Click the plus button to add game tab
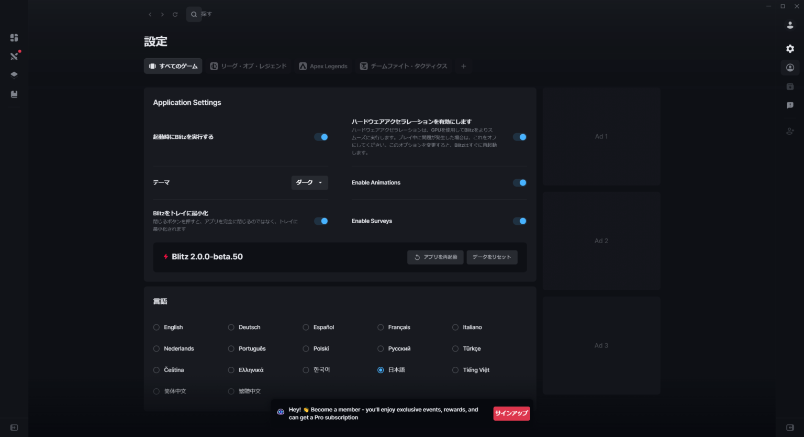 (x=463, y=67)
